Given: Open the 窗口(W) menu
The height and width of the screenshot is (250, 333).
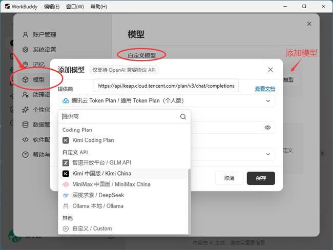Looking at the screenshot, I should (x=75, y=7).
